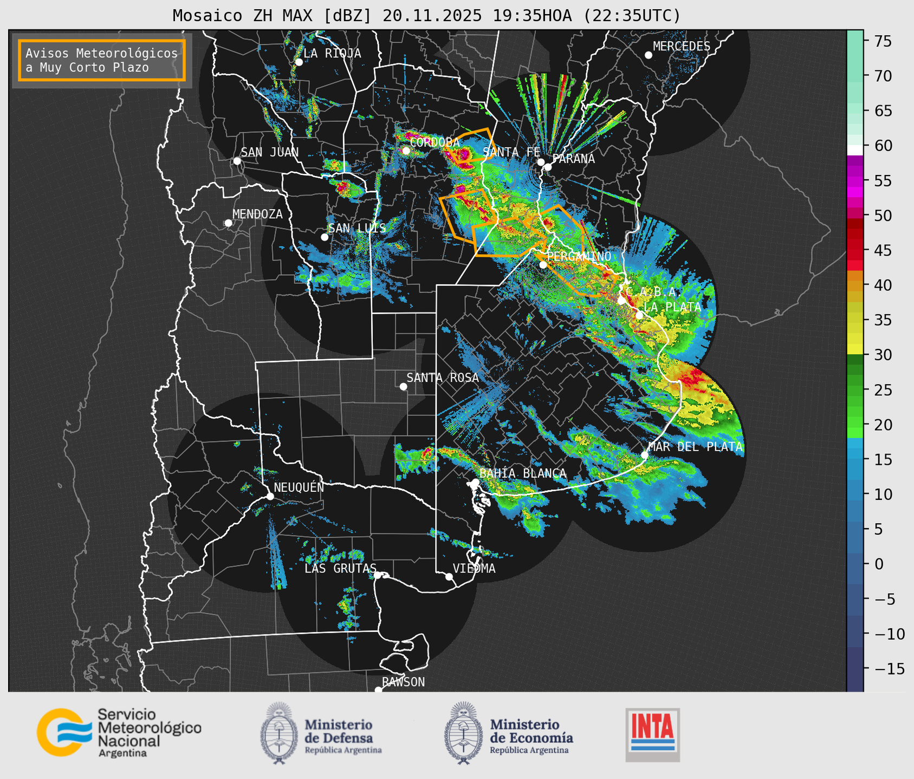Click the SAN LUIS city label
Image resolution: width=914 pixels, height=779 pixels.
point(357,228)
